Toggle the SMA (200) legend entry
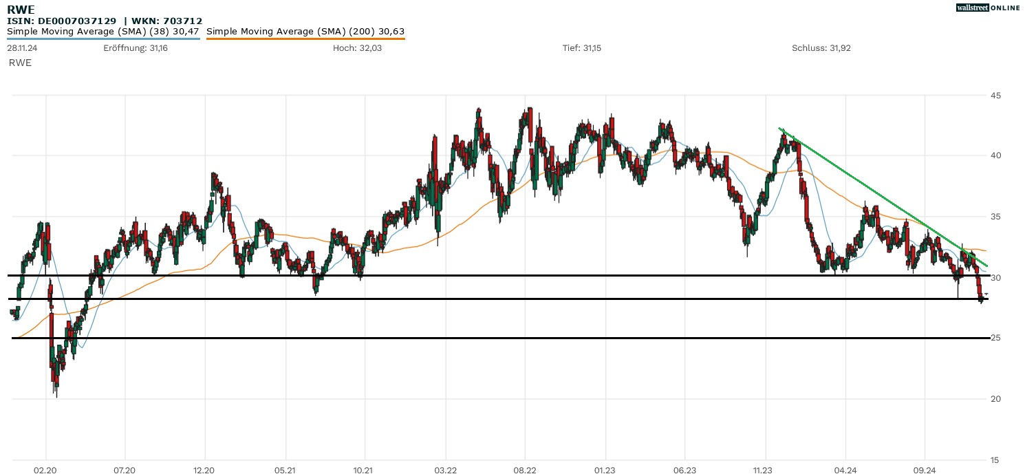 click(305, 31)
